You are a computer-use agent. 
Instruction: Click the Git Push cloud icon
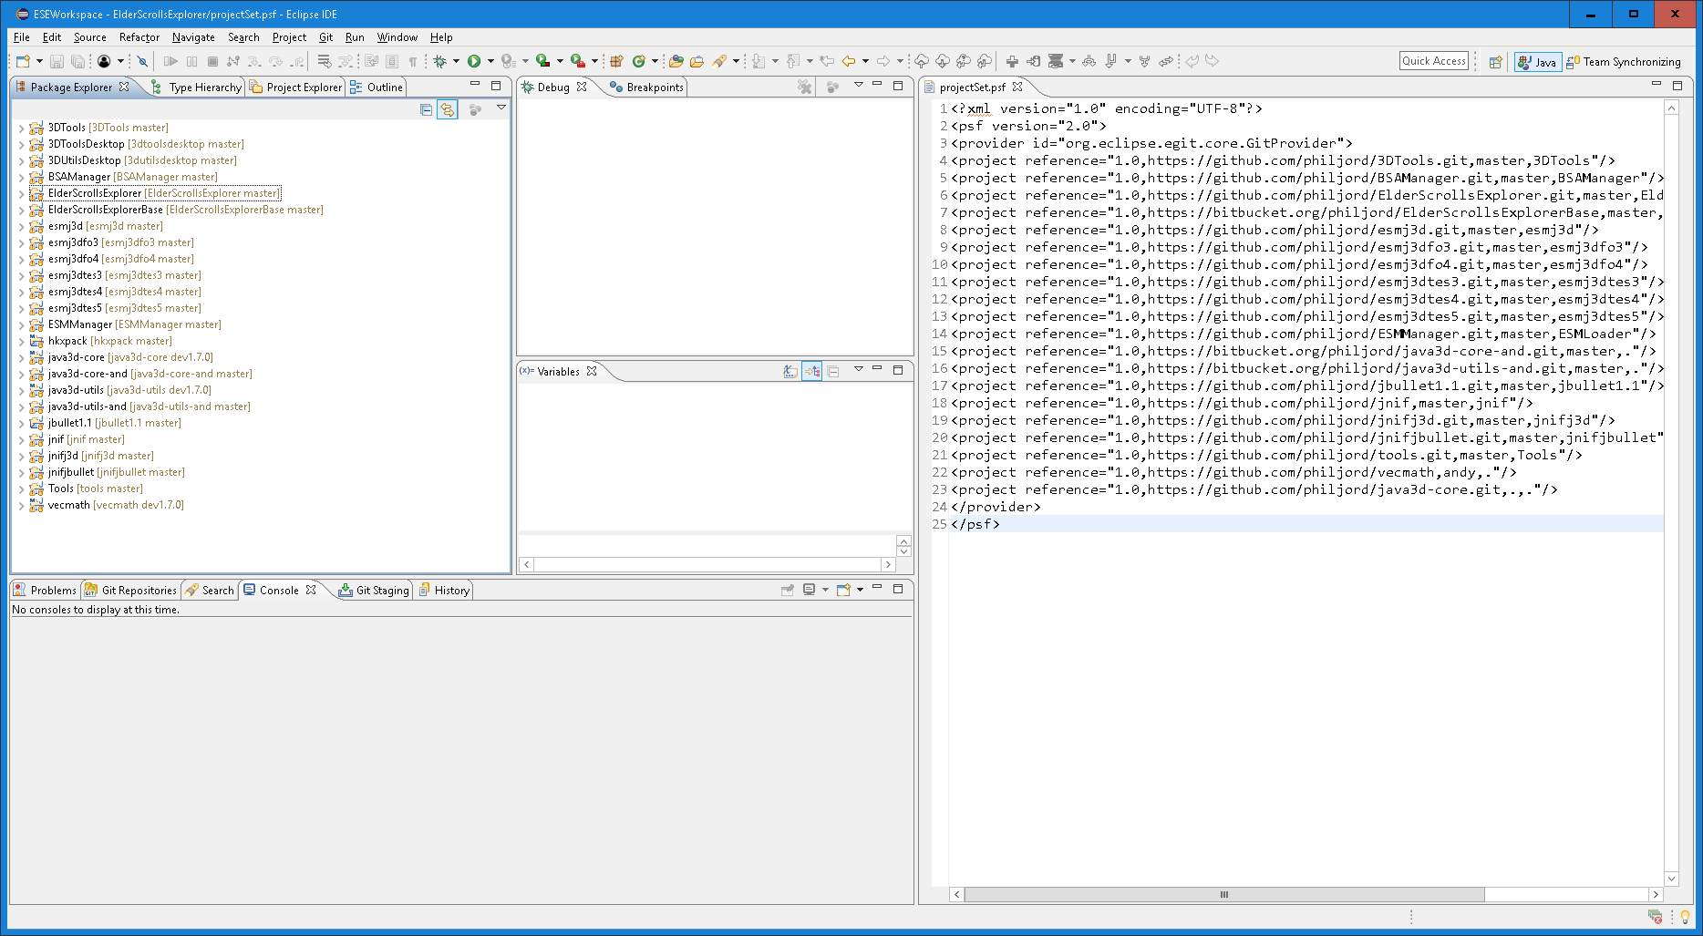pyautogui.click(x=922, y=61)
